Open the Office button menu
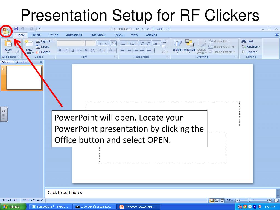This screenshot has height=210, width=280. [x=6, y=31]
